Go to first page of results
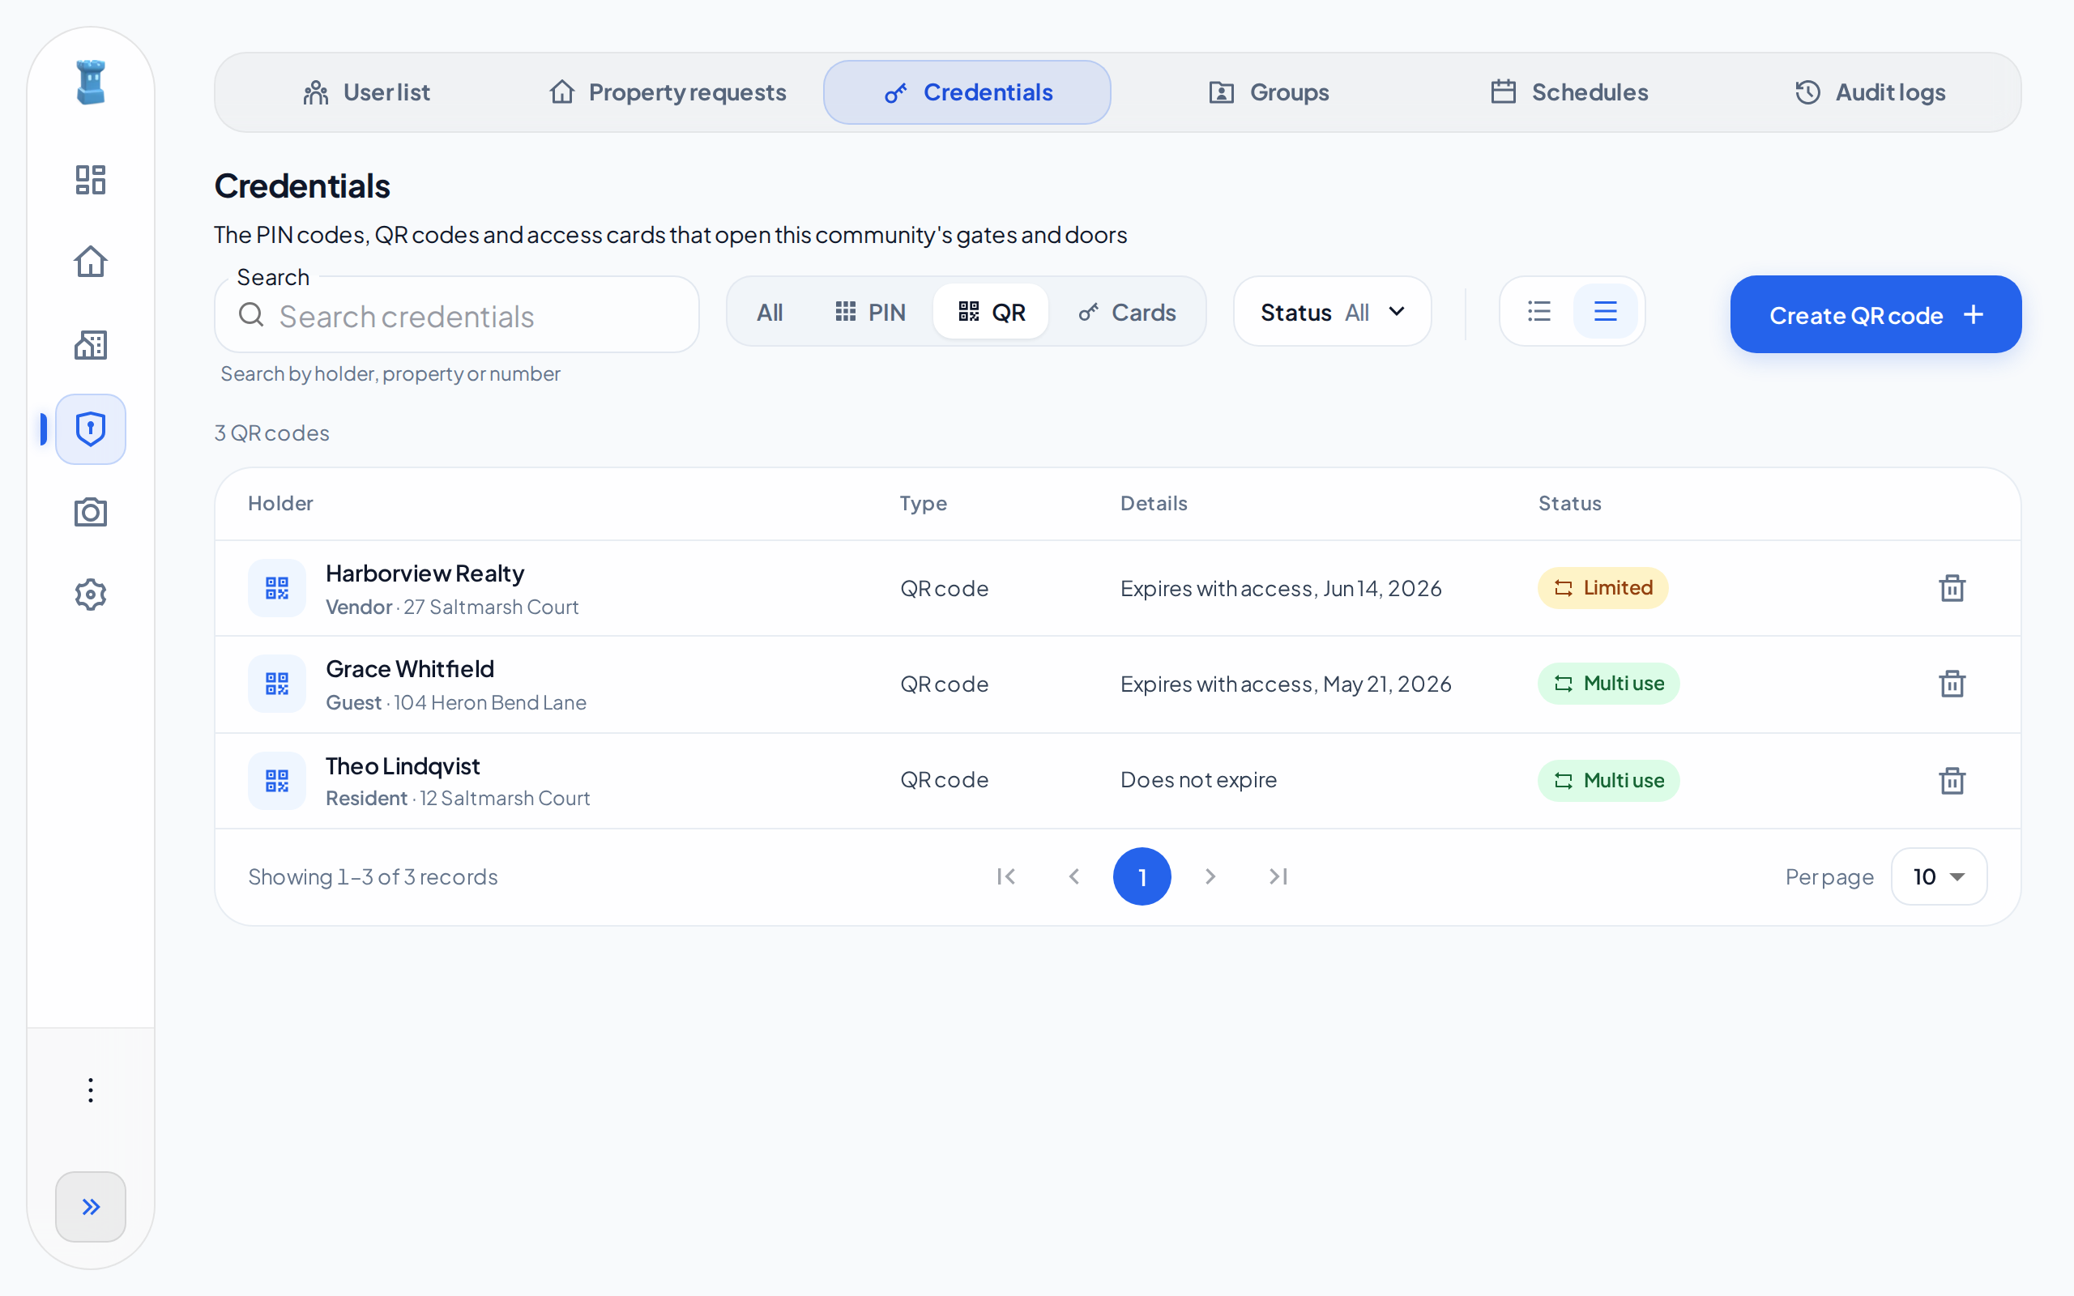Image resolution: width=2074 pixels, height=1296 pixels. click(1006, 876)
